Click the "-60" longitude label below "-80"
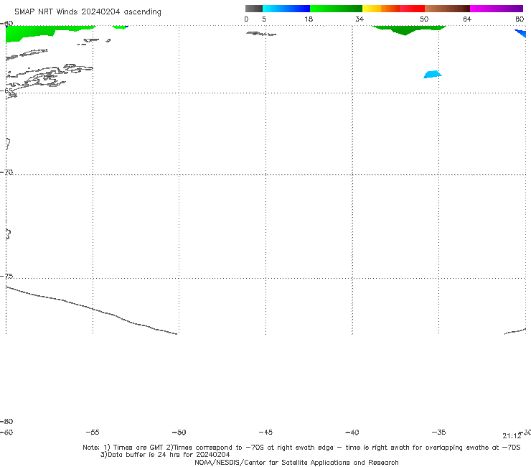This screenshot has width=531, height=467. [x=6, y=433]
